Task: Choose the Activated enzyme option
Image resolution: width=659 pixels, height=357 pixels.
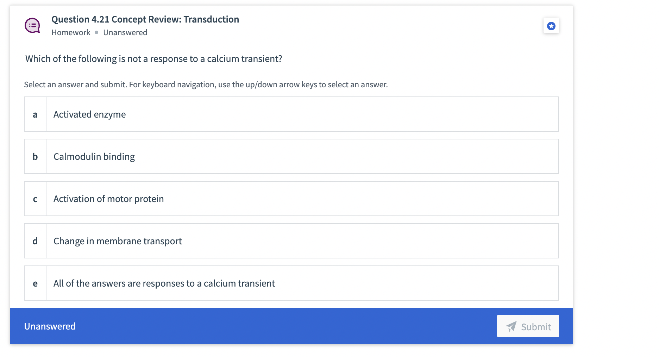Action: 291,114
